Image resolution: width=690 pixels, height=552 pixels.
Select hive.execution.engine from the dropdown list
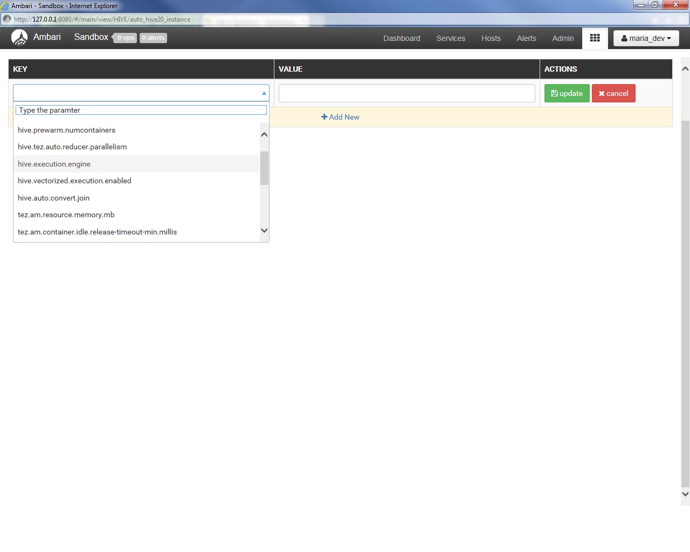click(x=54, y=164)
